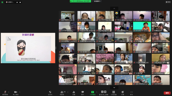
Task: Toggle pause/stop recording in bottom toolbar
Action: point(104,93)
